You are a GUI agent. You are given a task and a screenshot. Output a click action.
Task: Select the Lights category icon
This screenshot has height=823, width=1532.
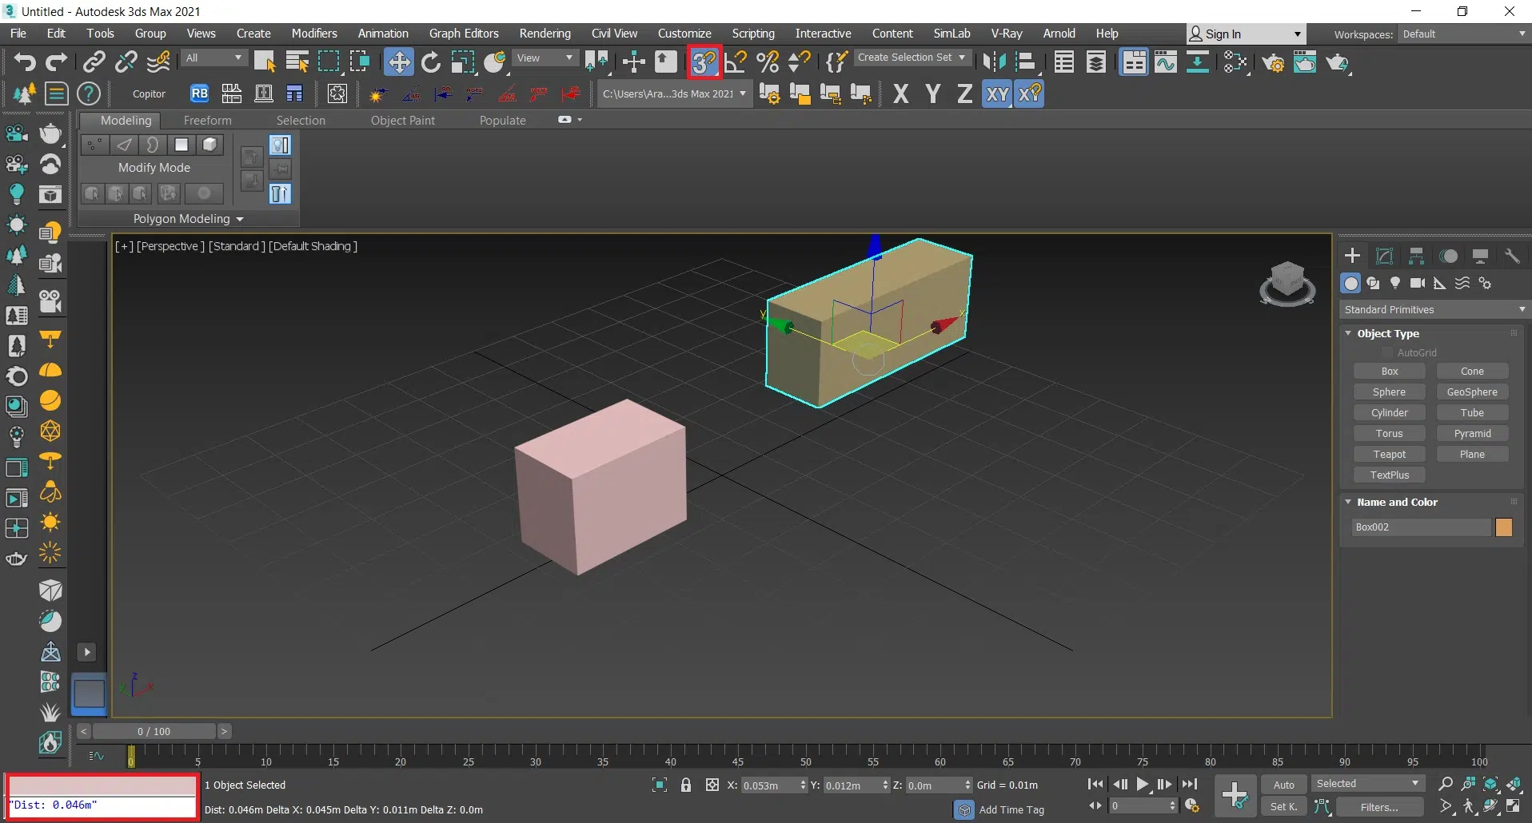(x=1395, y=283)
